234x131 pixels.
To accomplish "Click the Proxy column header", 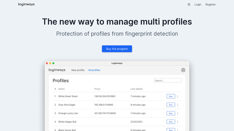I will (x=97, y=89).
